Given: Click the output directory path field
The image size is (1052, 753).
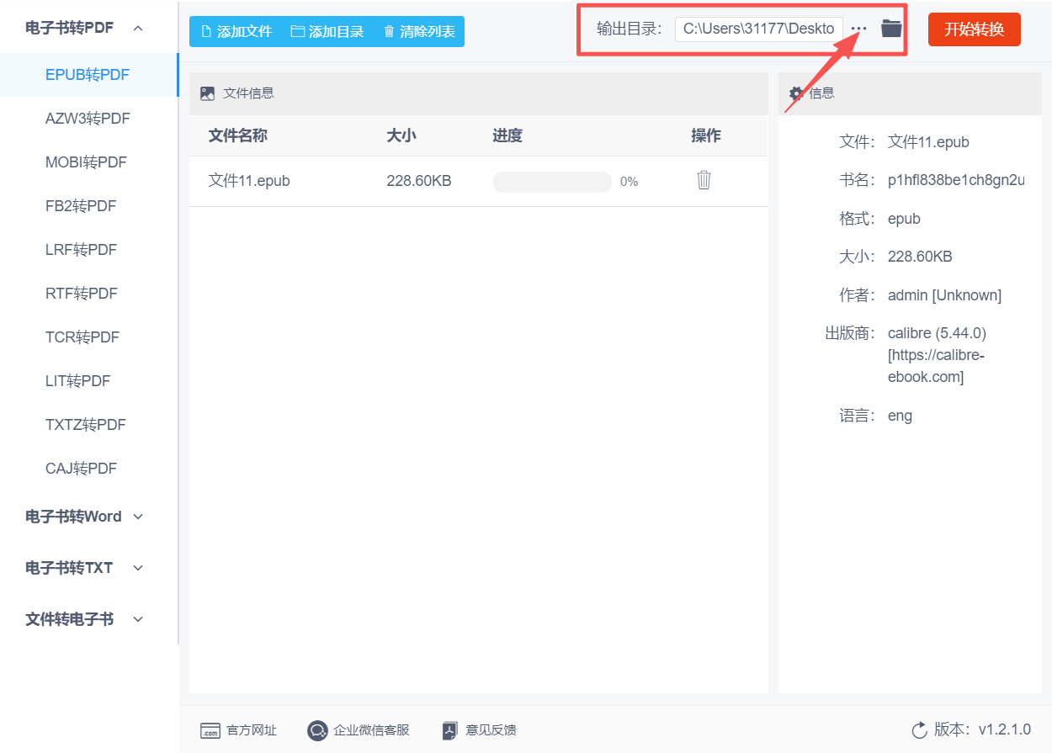Looking at the screenshot, I should click(x=758, y=29).
